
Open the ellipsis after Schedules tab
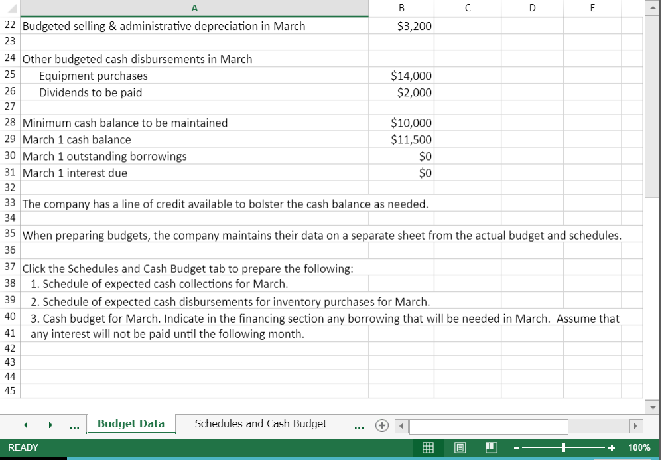[359, 425]
